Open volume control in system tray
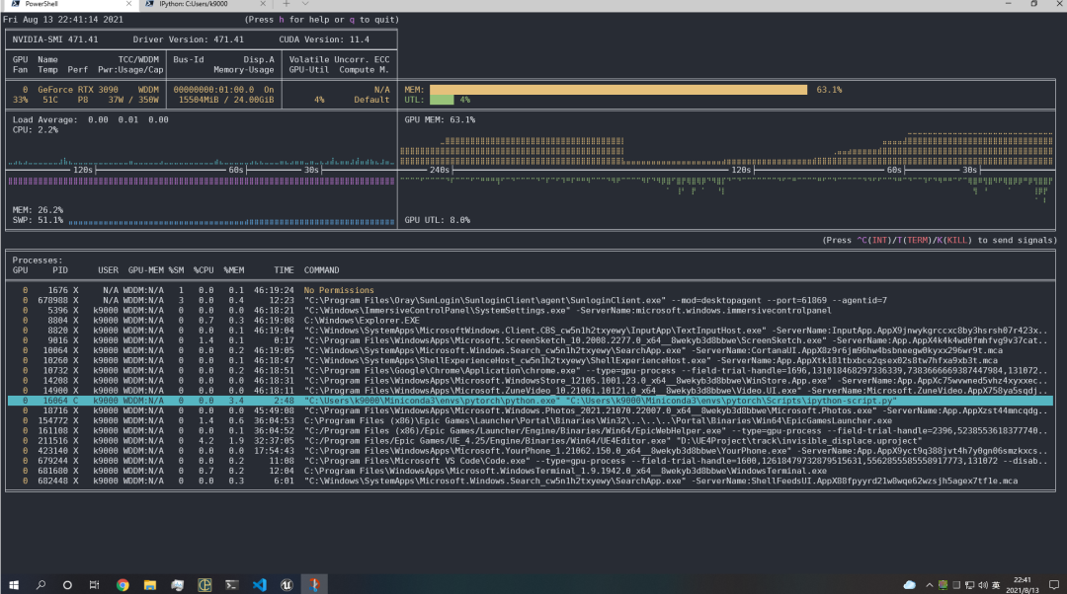The image size is (1067, 594). [x=983, y=585]
